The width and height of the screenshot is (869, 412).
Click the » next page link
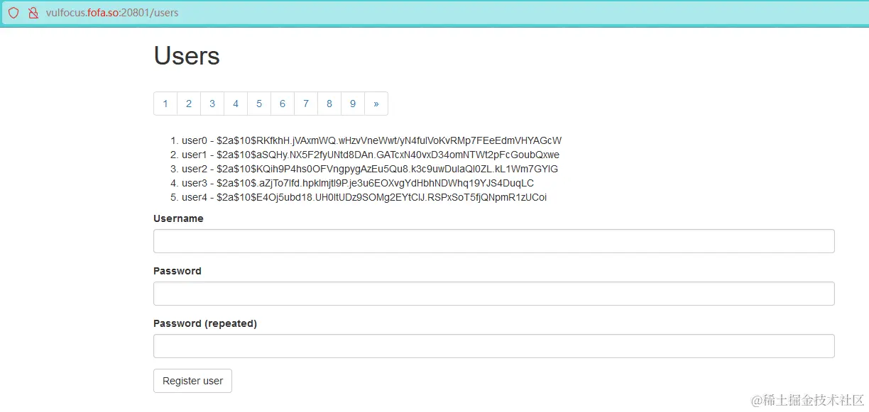(x=376, y=104)
